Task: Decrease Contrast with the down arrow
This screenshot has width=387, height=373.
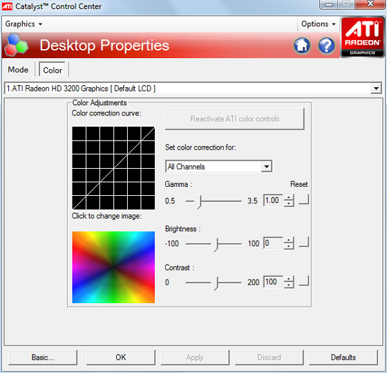Action: click(289, 284)
